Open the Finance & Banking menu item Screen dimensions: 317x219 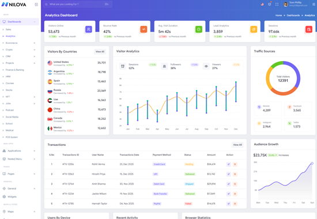pos(14,70)
